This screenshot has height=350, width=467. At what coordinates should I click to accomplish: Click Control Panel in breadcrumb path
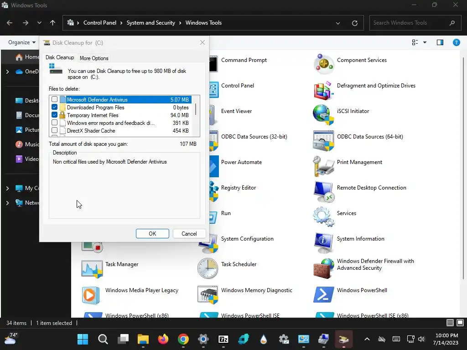click(x=100, y=23)
